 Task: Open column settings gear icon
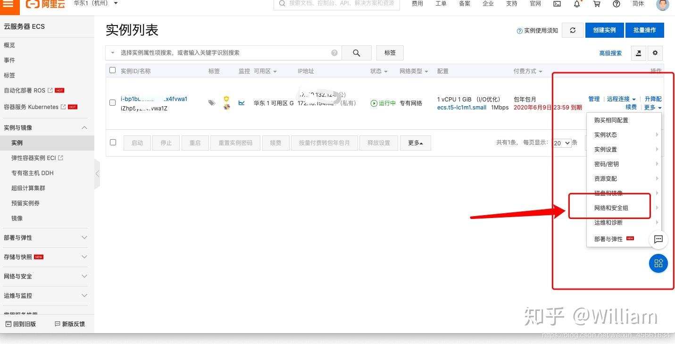point(655,53)
